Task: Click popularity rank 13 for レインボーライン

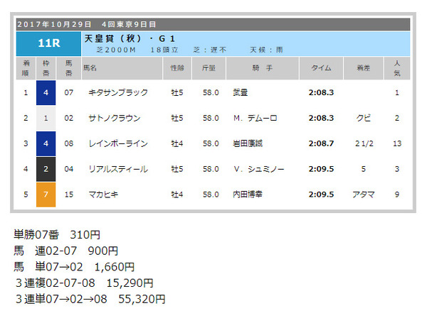Action: (x=397, y=143)
